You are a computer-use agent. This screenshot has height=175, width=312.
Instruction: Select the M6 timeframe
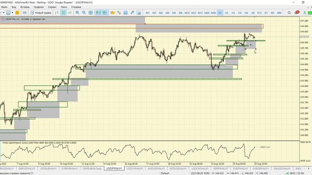click(x=180, y=13)
